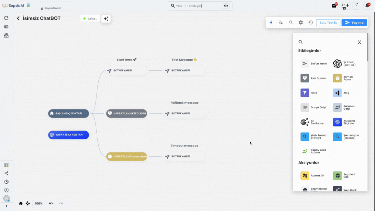Open the contacts sidebar icon
375x211 pixels.
coord(6,27)
